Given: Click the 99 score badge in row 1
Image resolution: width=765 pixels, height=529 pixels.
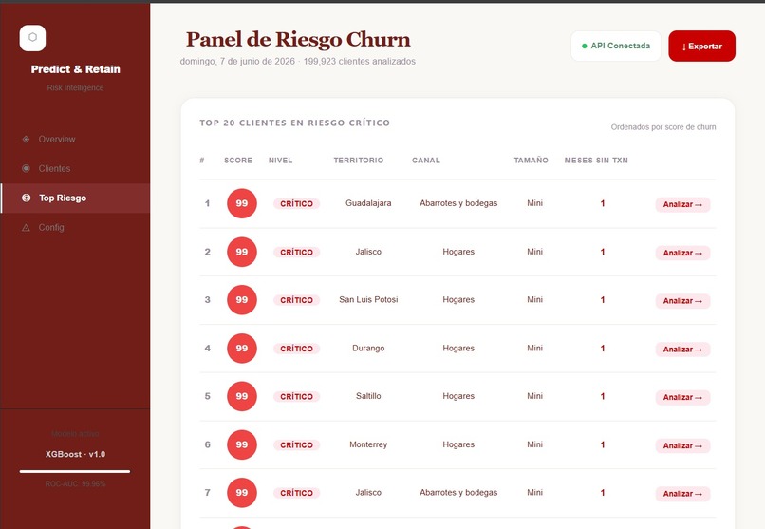Looking at the screenshot, I should tap(241, 203).
